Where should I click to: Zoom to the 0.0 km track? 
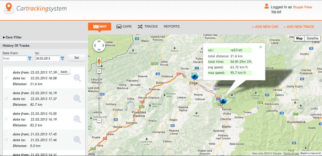pyautogui.click(x=77, y=140)
